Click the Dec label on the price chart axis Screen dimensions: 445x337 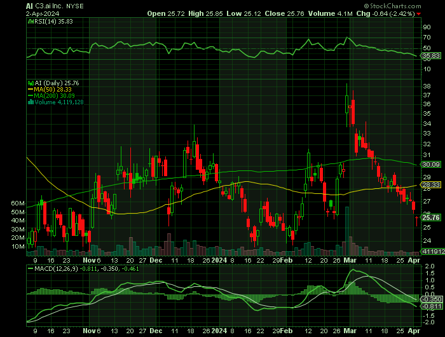[156, 260]
